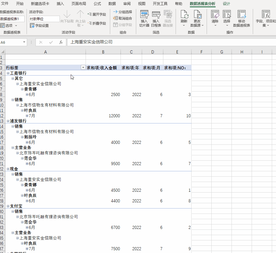Screen dimensions: 276x253
Task: Click the pivot table name field 数据透视表1
Action: [x=12, y=19]
